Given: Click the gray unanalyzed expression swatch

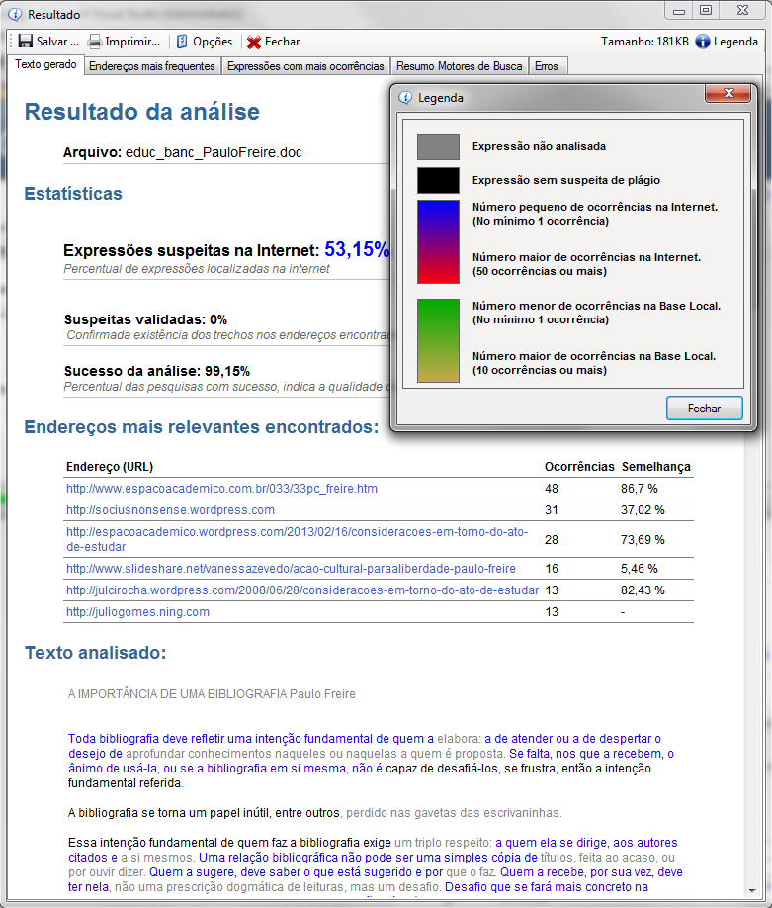Looking at the screenshot, I should click(x=438, y=146).
